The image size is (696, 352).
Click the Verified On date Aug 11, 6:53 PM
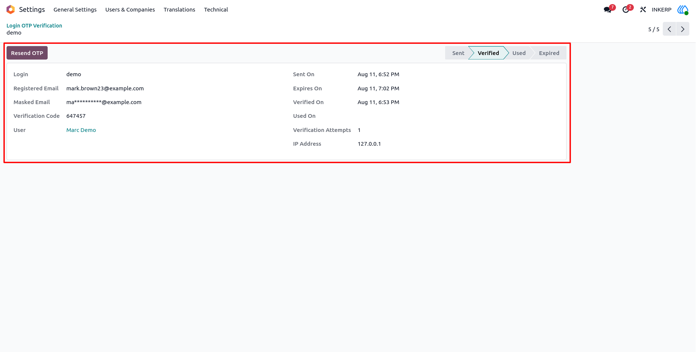click(x=378, y=102)
